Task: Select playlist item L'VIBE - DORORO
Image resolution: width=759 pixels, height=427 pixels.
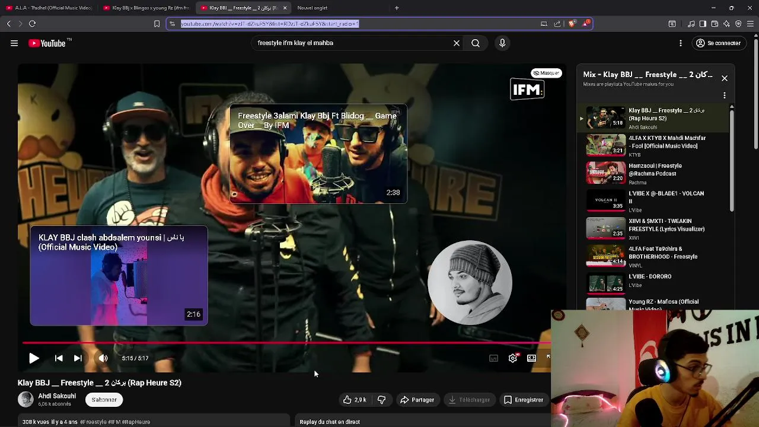Action: [x=652, y=283]
